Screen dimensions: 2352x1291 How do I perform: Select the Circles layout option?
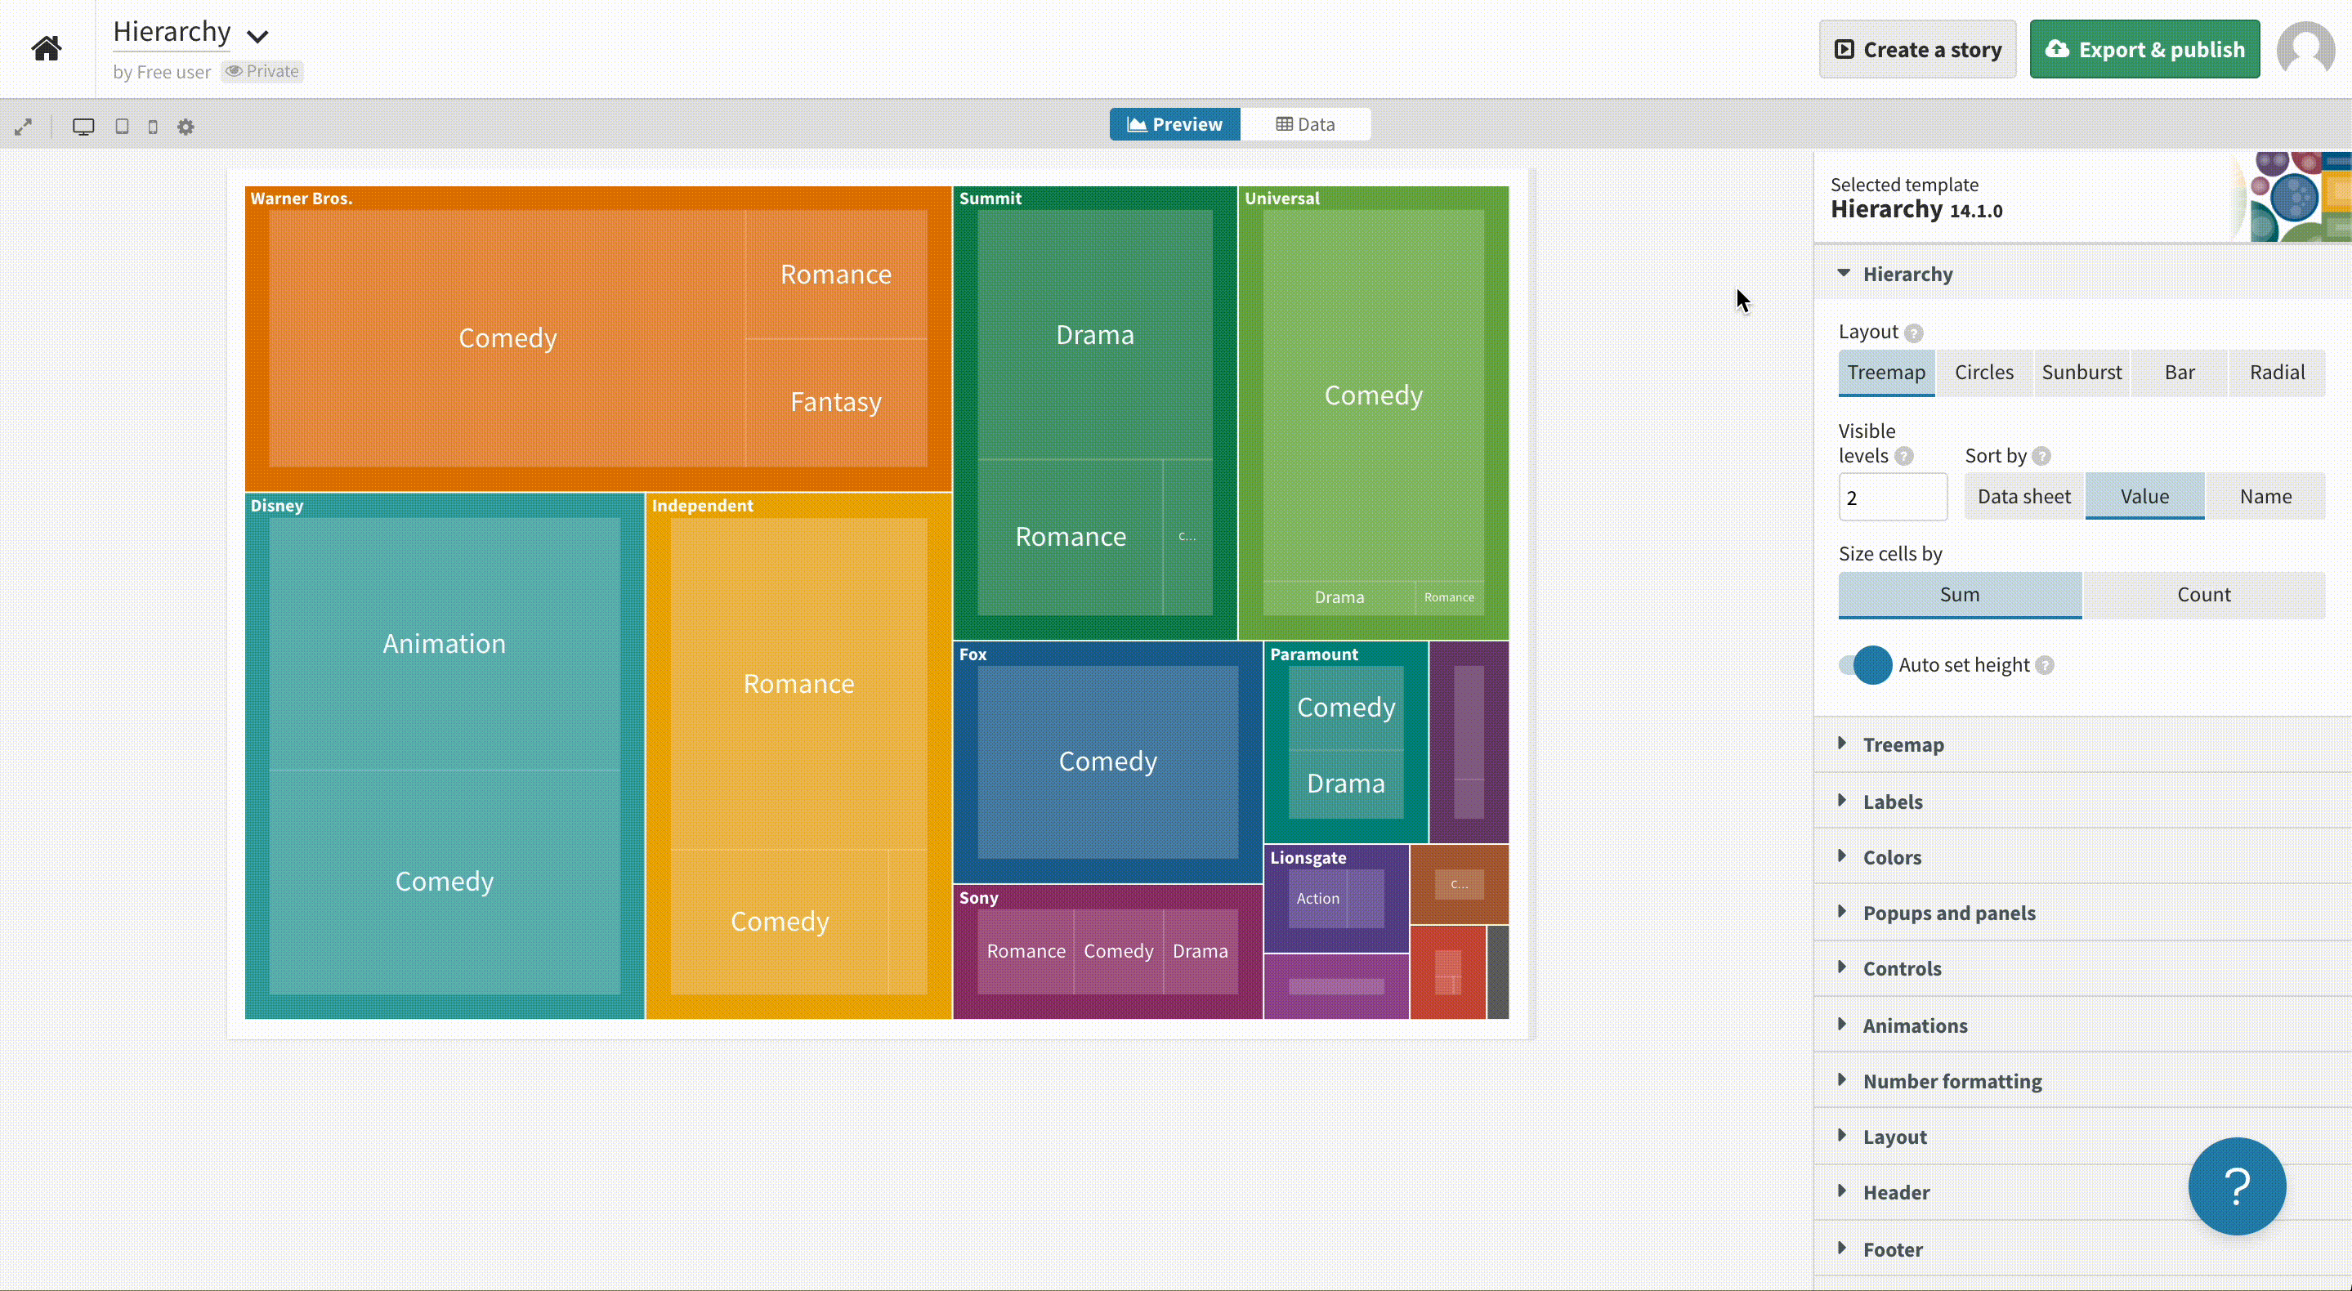[1984, 373]
